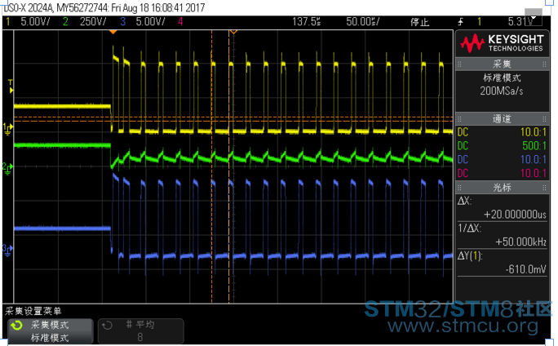Screen dimensions: 558x346
Task: Click the blue channel 3 ground marker
Action: pos(7,250)
